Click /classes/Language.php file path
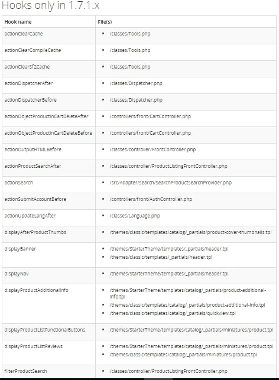Image resolution: width=279 pixels, height=380 pixels. point(135,216)
